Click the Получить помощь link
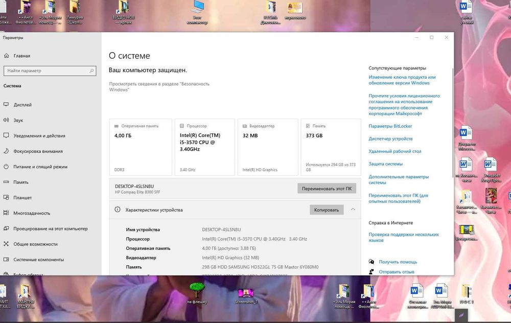Image resolution: width=511 pixels, height=323 pixels. [x=398, y=262]
